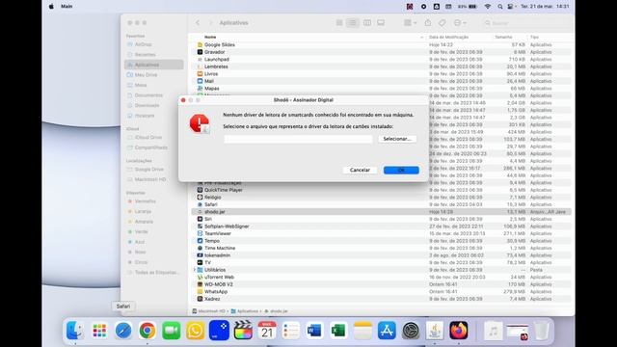
Task: Click the Cancelar button
Action: click(x=360, y=170)
